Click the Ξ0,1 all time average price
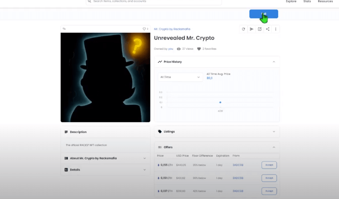 pos(210,78)
